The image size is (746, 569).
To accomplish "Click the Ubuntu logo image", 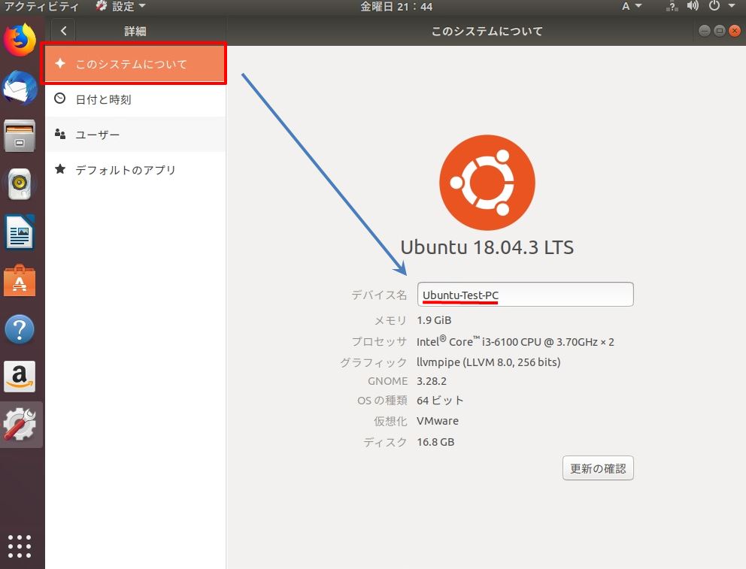I will tap(487, 183).
